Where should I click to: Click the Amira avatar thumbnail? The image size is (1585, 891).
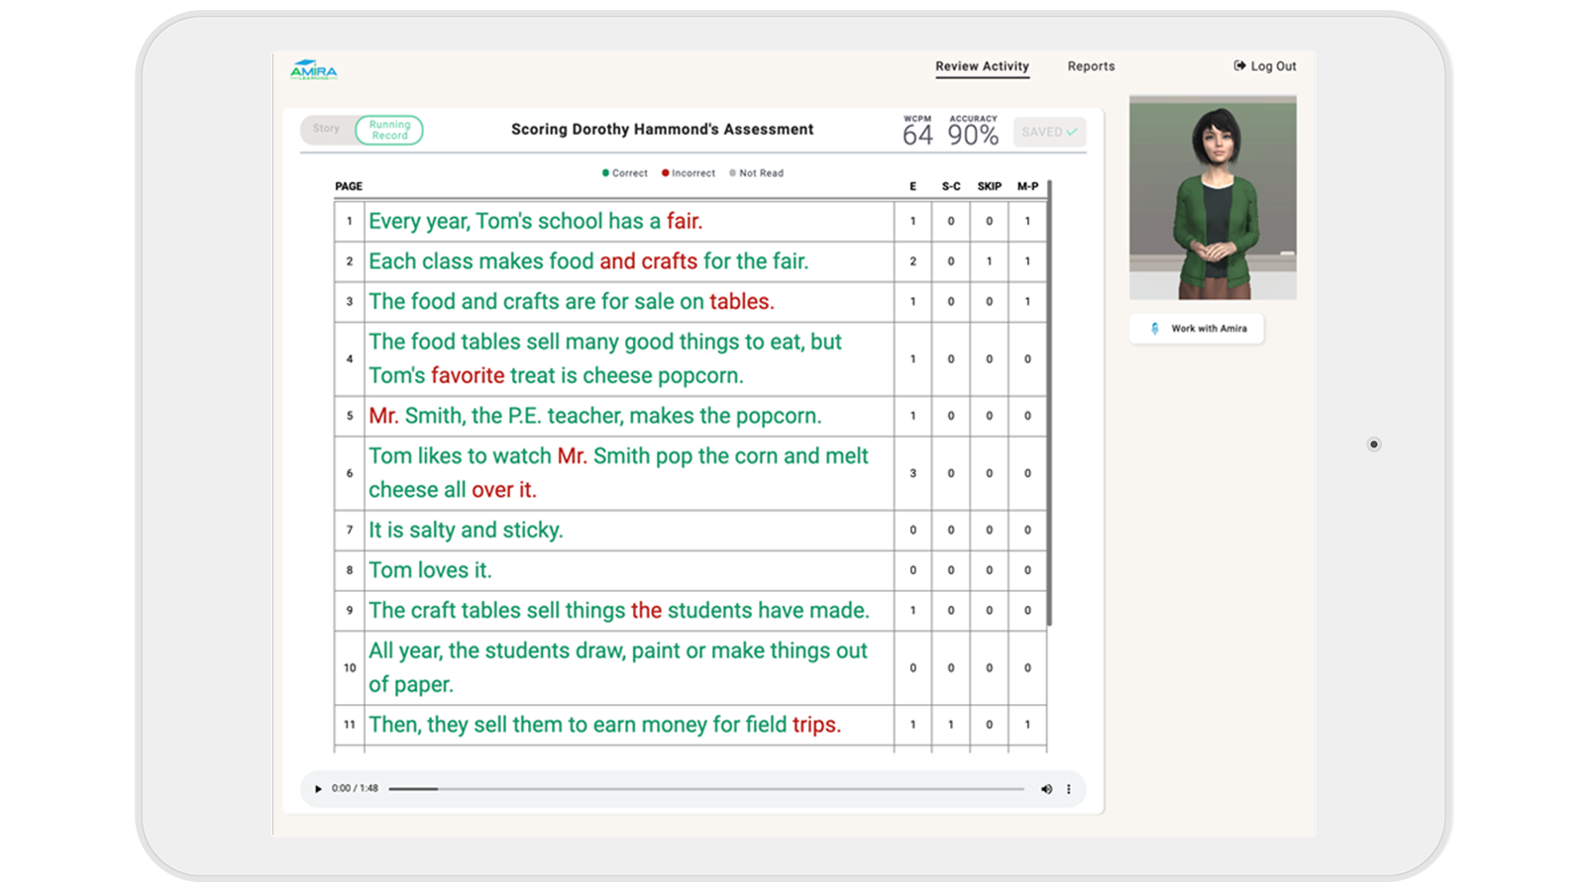pyautogui.click(x=1214, y=196)
